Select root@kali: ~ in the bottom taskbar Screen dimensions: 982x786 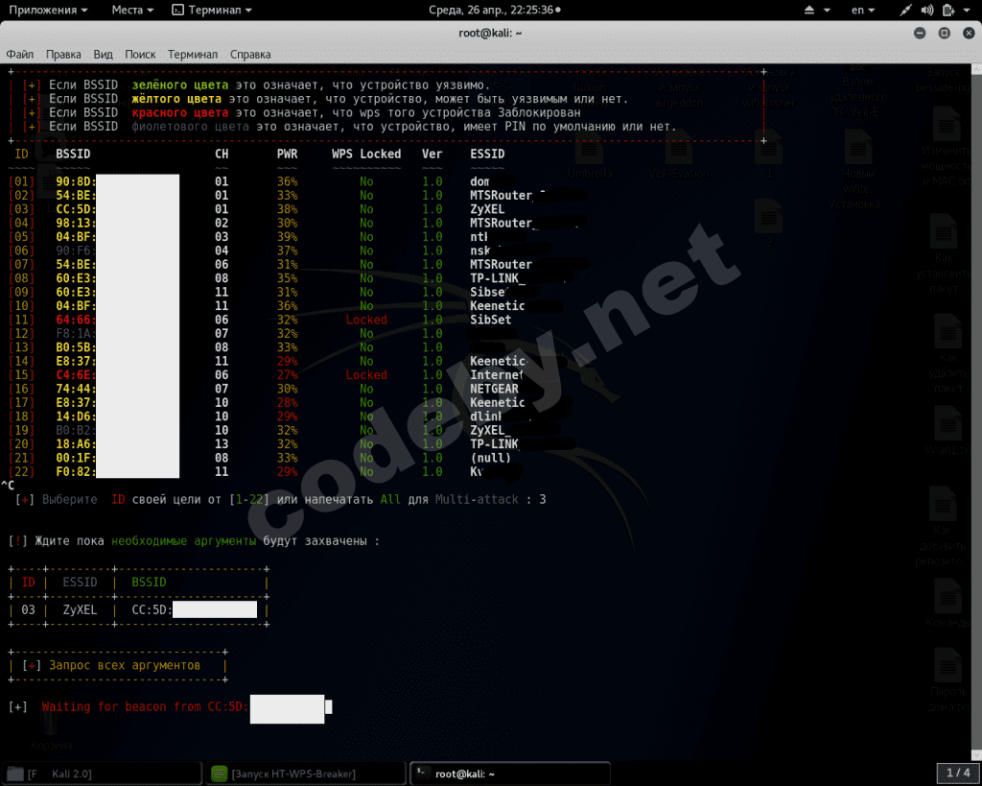point(510,774)
